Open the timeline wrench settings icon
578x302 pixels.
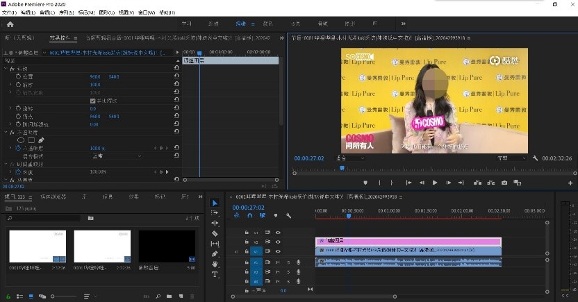tap(288, 216)
